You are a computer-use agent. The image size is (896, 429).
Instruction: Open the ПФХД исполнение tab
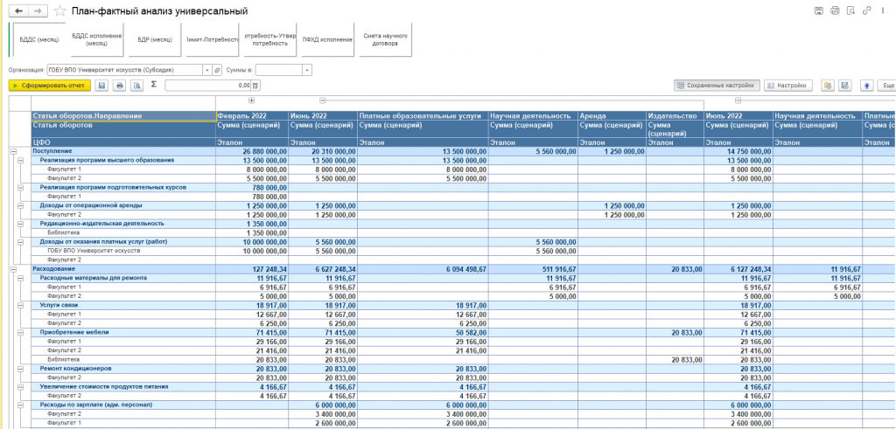point(327,40)
